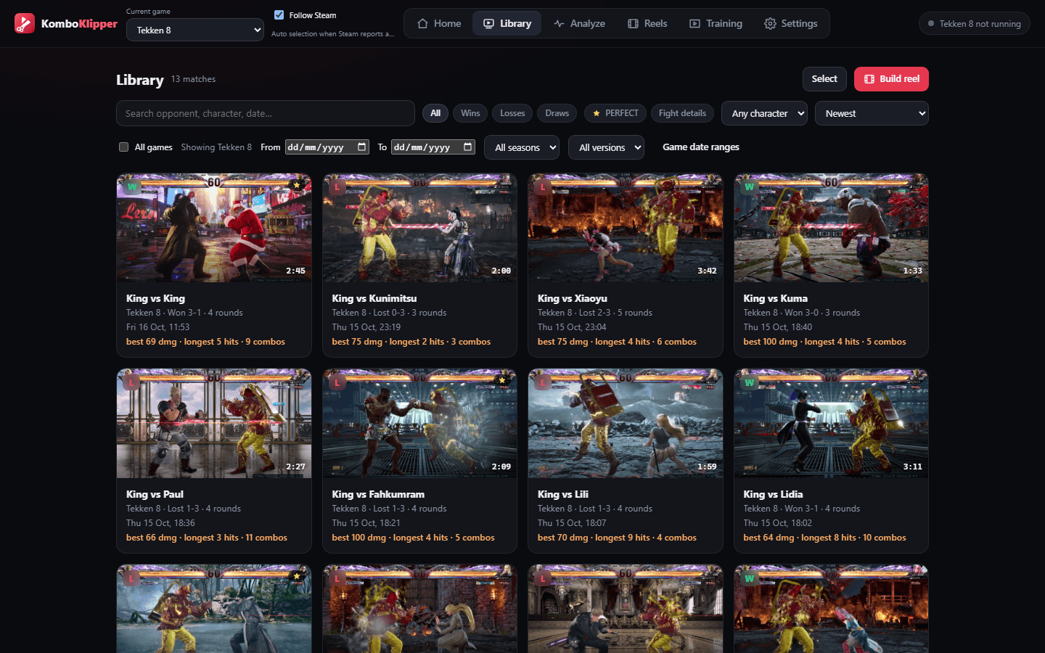
Task: Click the L badge on King vs Lili
Action: point(543,382)
